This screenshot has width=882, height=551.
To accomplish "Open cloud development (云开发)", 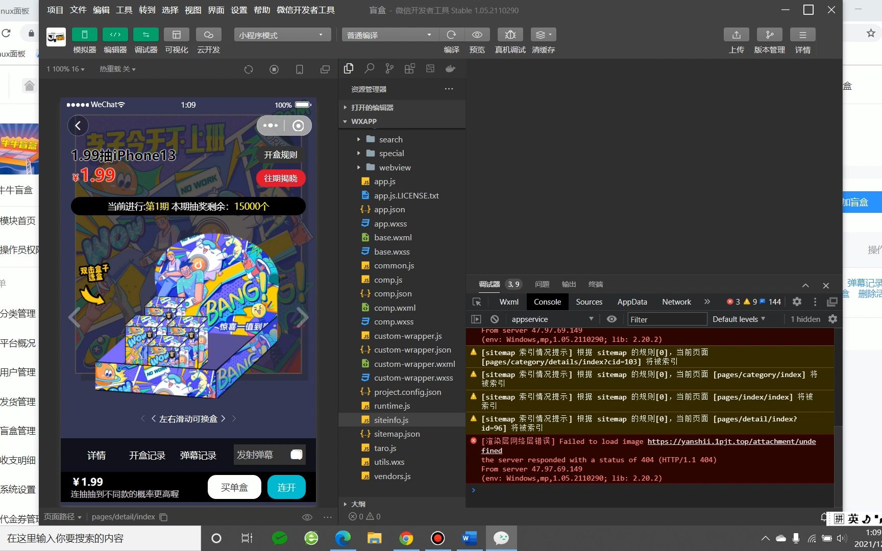I will [x=208, y=35].
